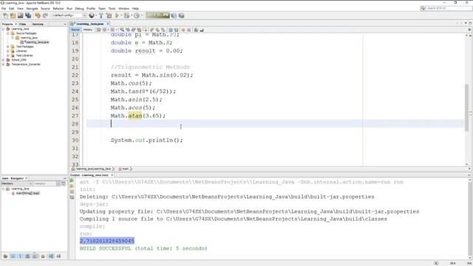Open the Refactor menu
Image resolution: width=473 pixels, height=266 pixels.
[58, 8]
